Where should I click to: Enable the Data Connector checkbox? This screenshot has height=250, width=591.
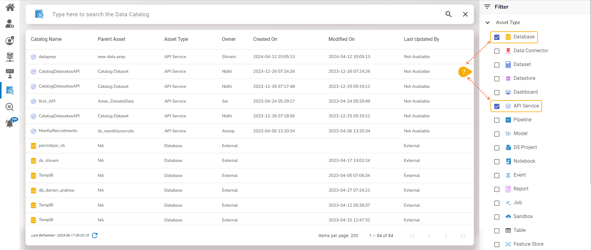pyautogui.click(x=497, y=51)
